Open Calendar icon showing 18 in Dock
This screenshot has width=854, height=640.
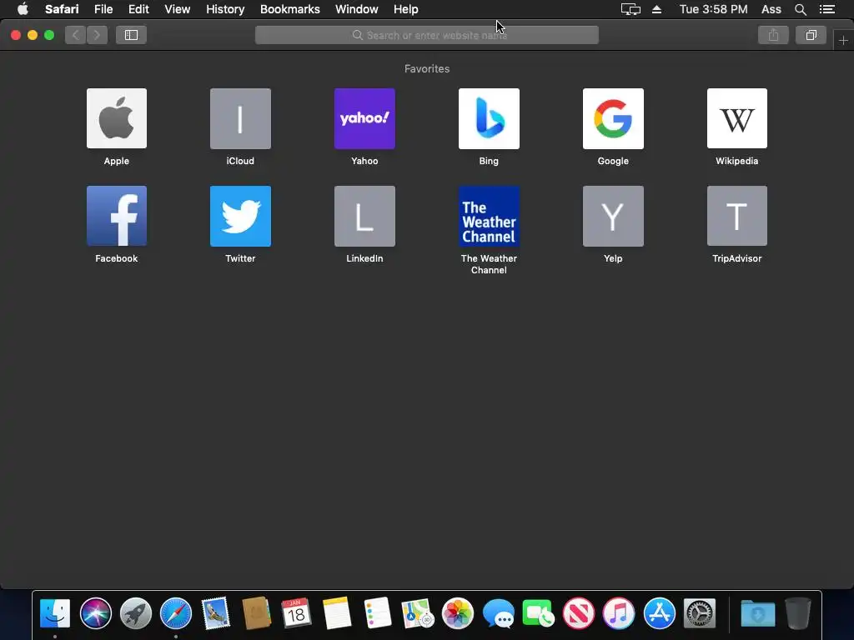[296, 613]
